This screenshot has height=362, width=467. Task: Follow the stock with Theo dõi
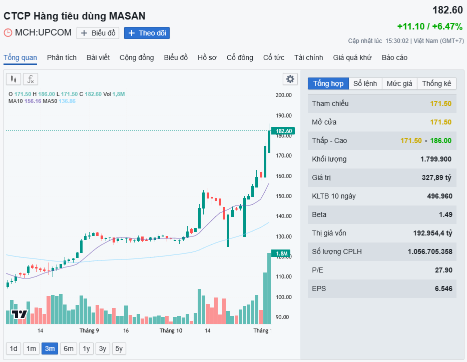click(147, 33)
